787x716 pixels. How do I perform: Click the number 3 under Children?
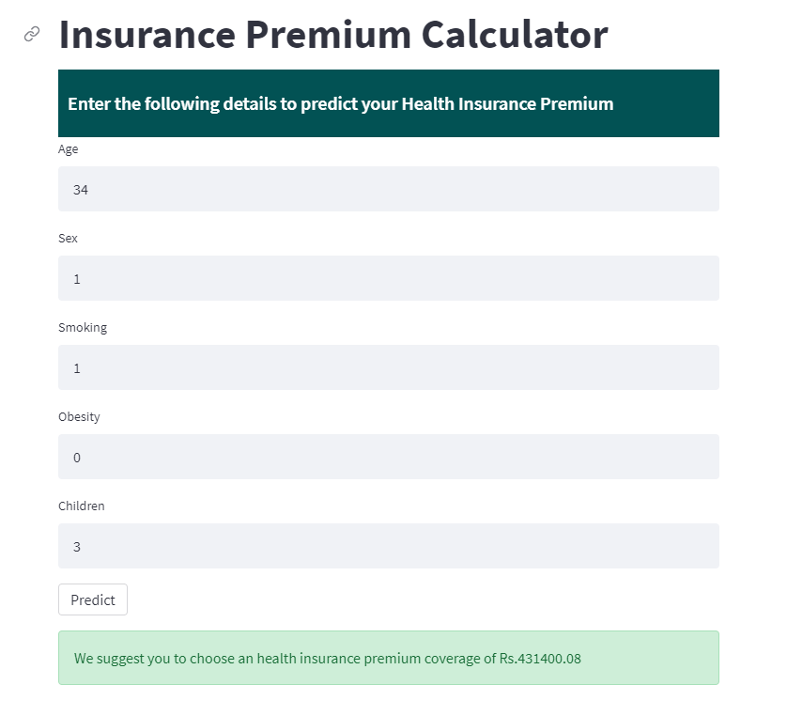pyautogui.click(x=77, y=547)
